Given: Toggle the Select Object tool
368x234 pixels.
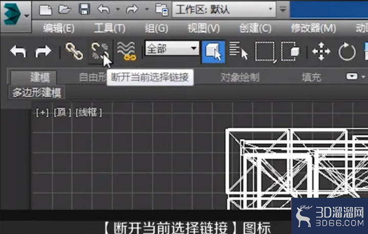Looking at the screenshot, I should (213, 52).
